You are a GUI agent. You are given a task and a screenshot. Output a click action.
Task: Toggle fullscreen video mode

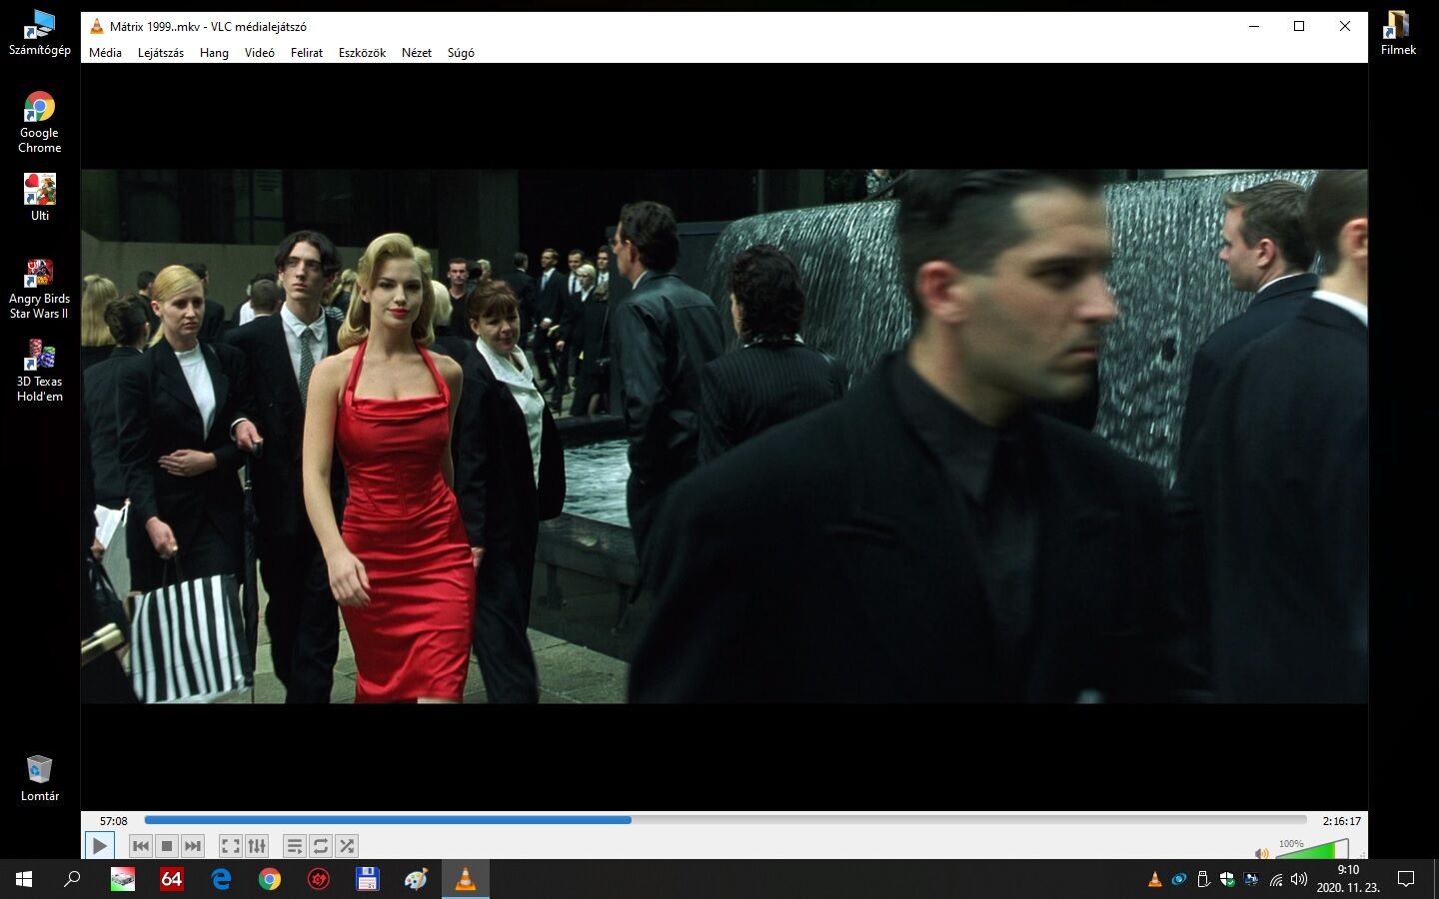(231, 846)
